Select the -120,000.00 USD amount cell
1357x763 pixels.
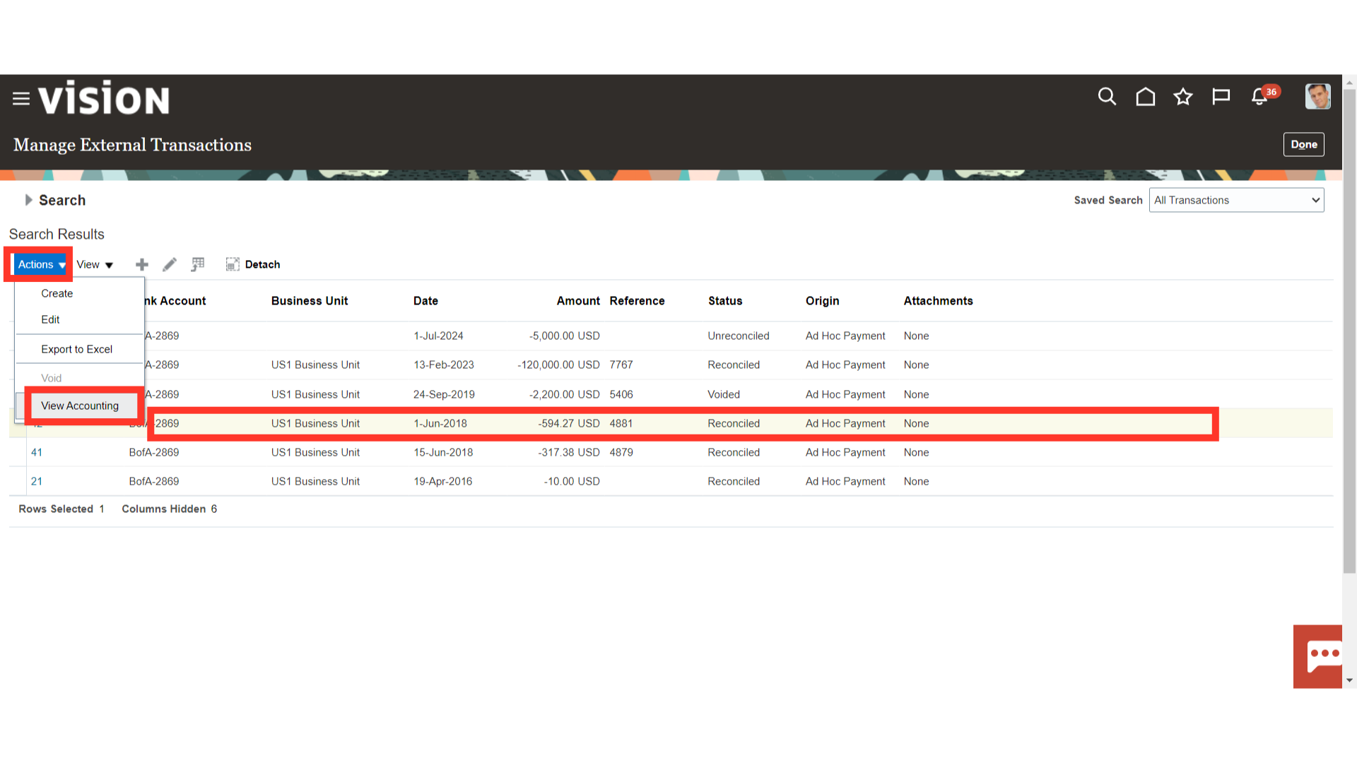pyautogui.click(x=558, y=365)
